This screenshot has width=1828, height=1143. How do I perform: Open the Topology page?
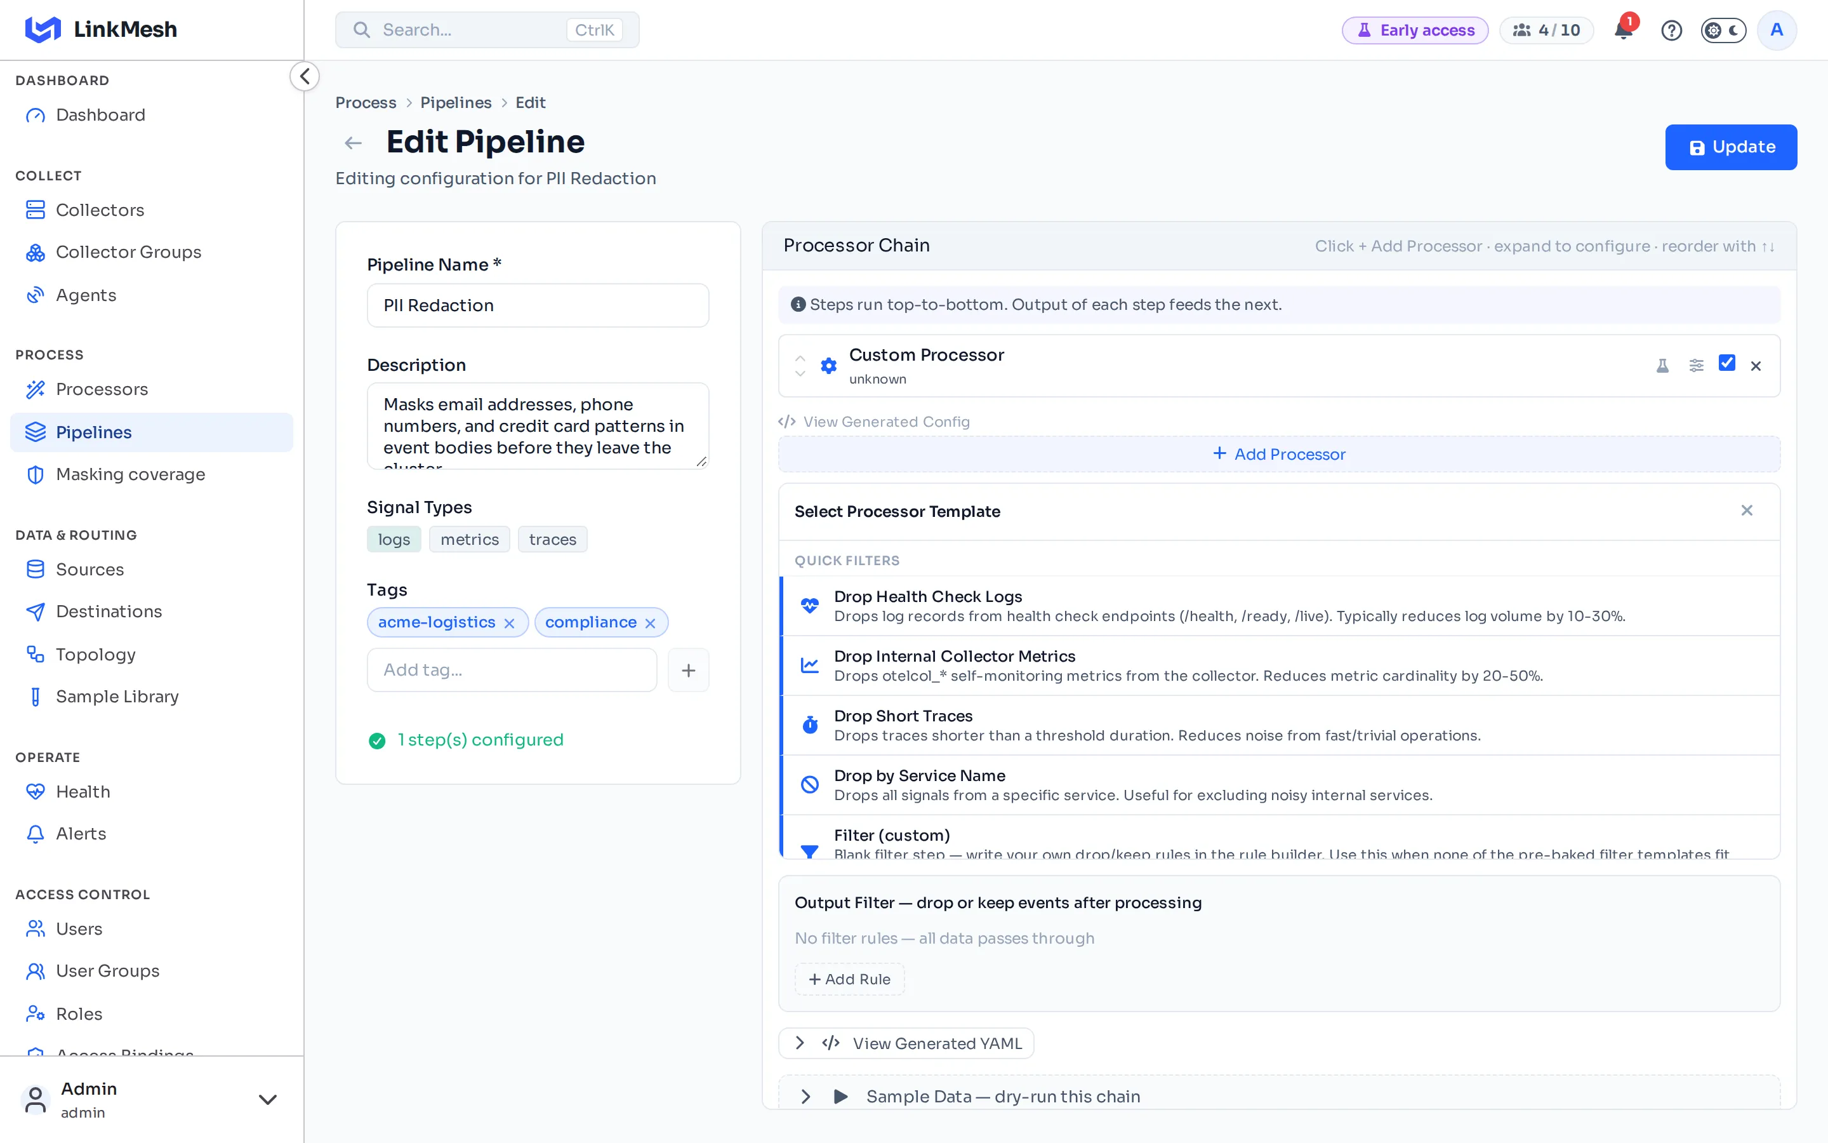click(151, 654)
